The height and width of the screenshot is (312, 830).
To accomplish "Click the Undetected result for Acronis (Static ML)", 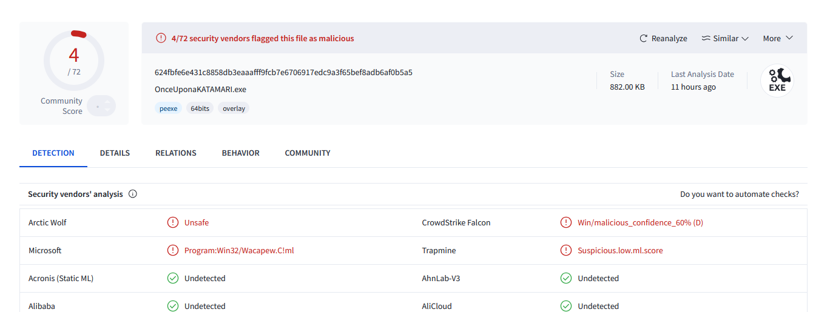I will [205, 278].
